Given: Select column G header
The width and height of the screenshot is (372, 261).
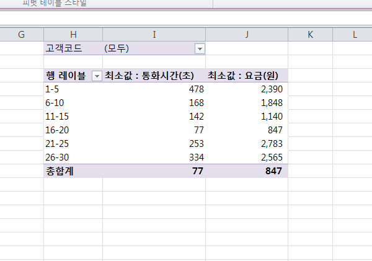Looking at the screenshot, I should coord(22,34).
